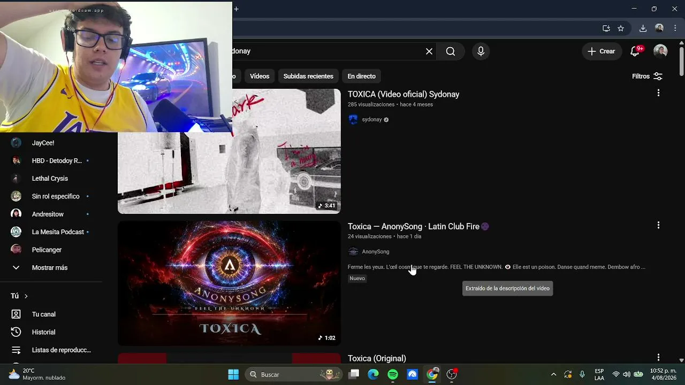Image resolution: width=685 pixels, height=385 pixels.
Task: Switch to Google Chrome on the taskbar
Action: [432, 374]
